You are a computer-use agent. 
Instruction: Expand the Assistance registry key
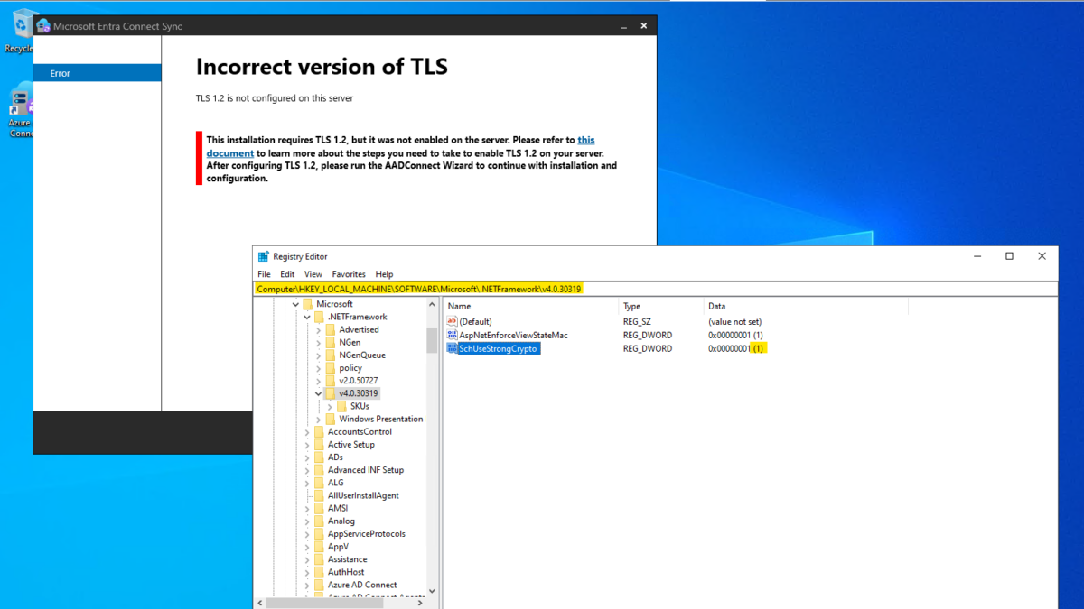(x=307, y=559)
